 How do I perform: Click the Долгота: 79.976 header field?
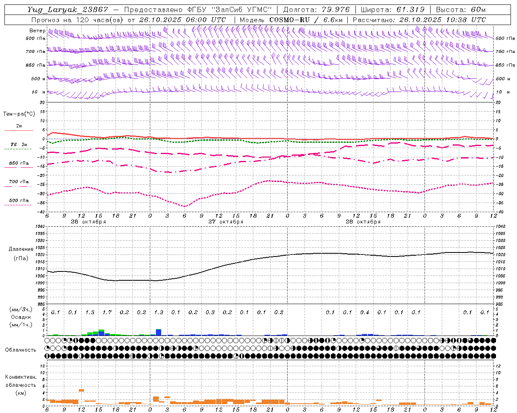tap(316, 10)
